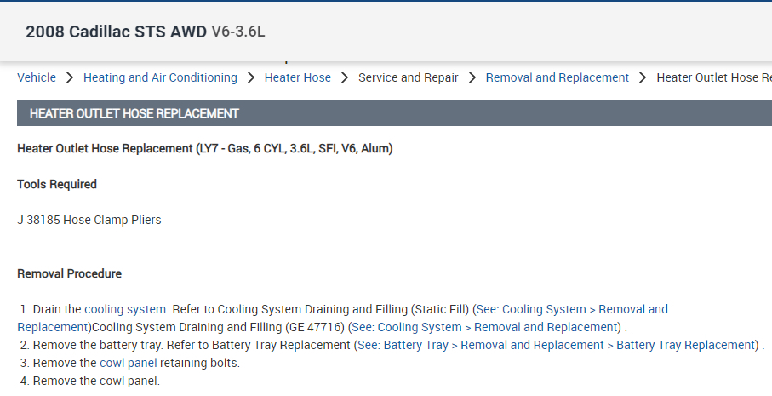Select the Heater Outlet Hose breadcrumb item

(713, 77)
